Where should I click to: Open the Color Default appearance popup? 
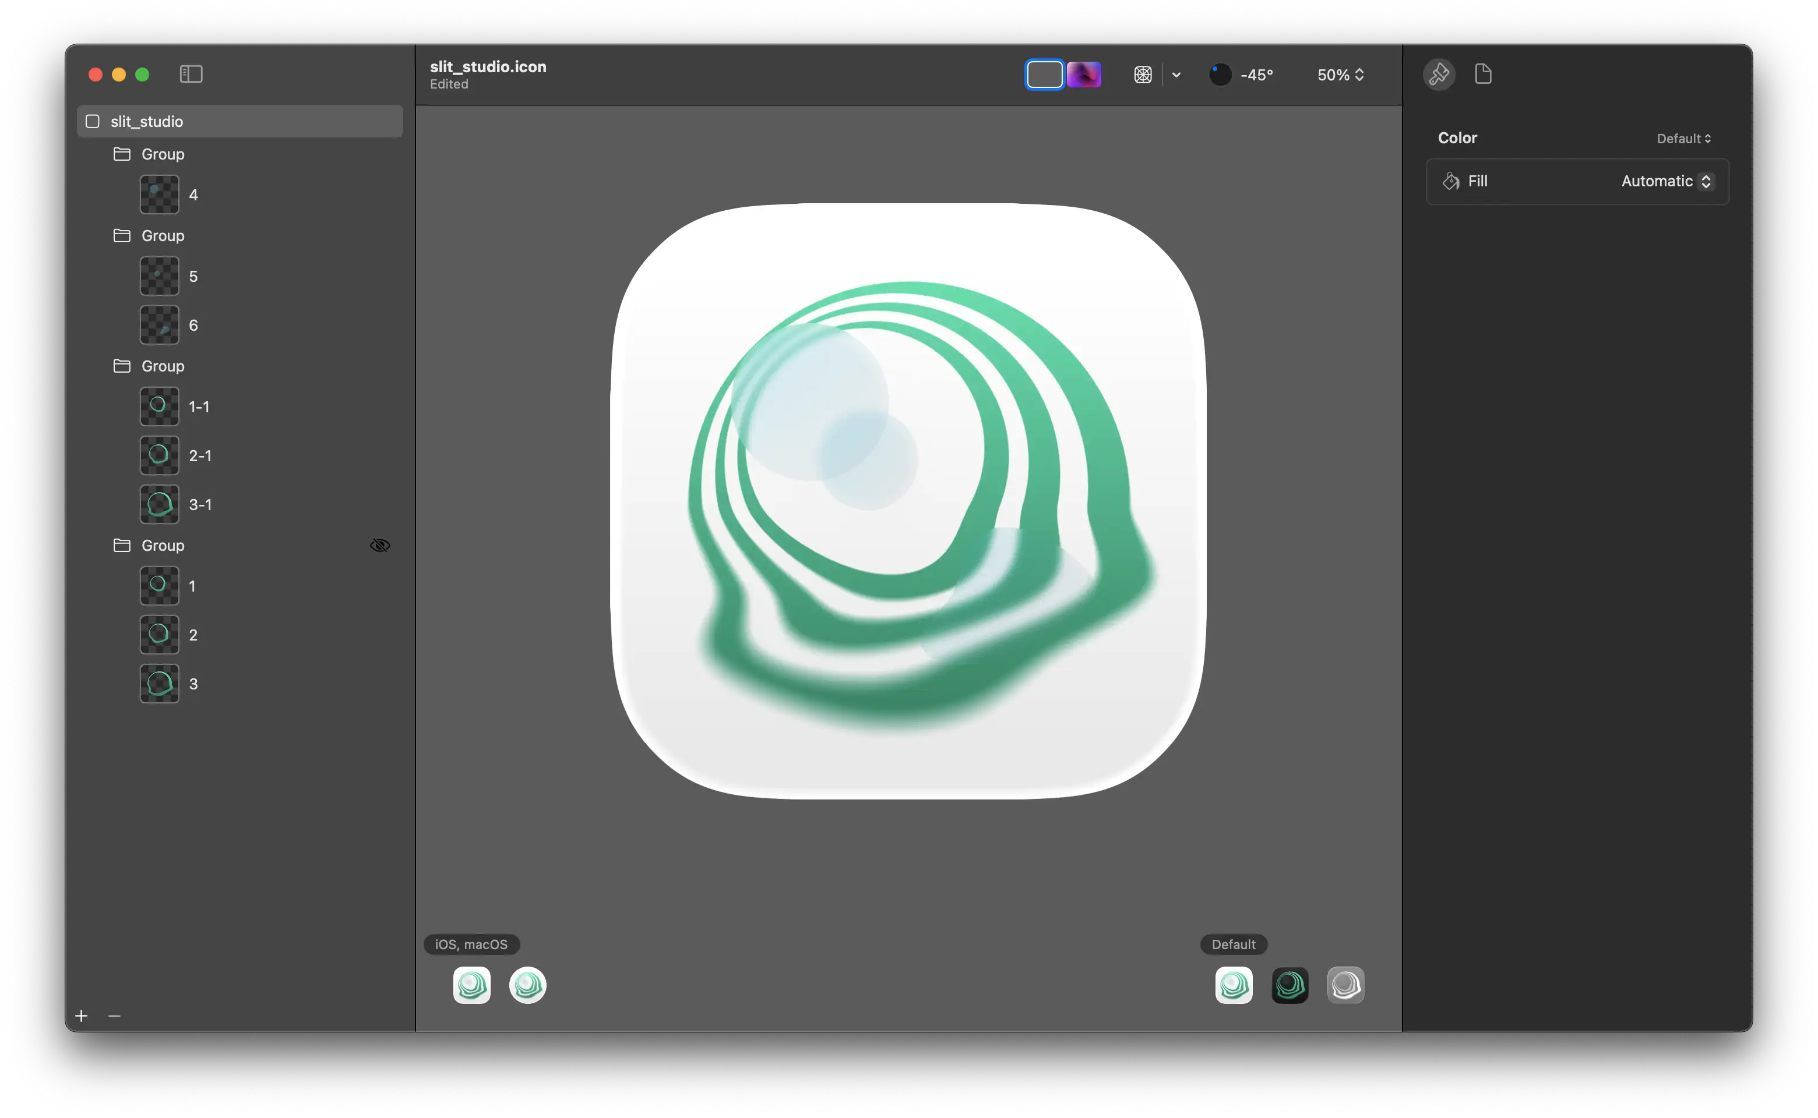point(1683,138)
